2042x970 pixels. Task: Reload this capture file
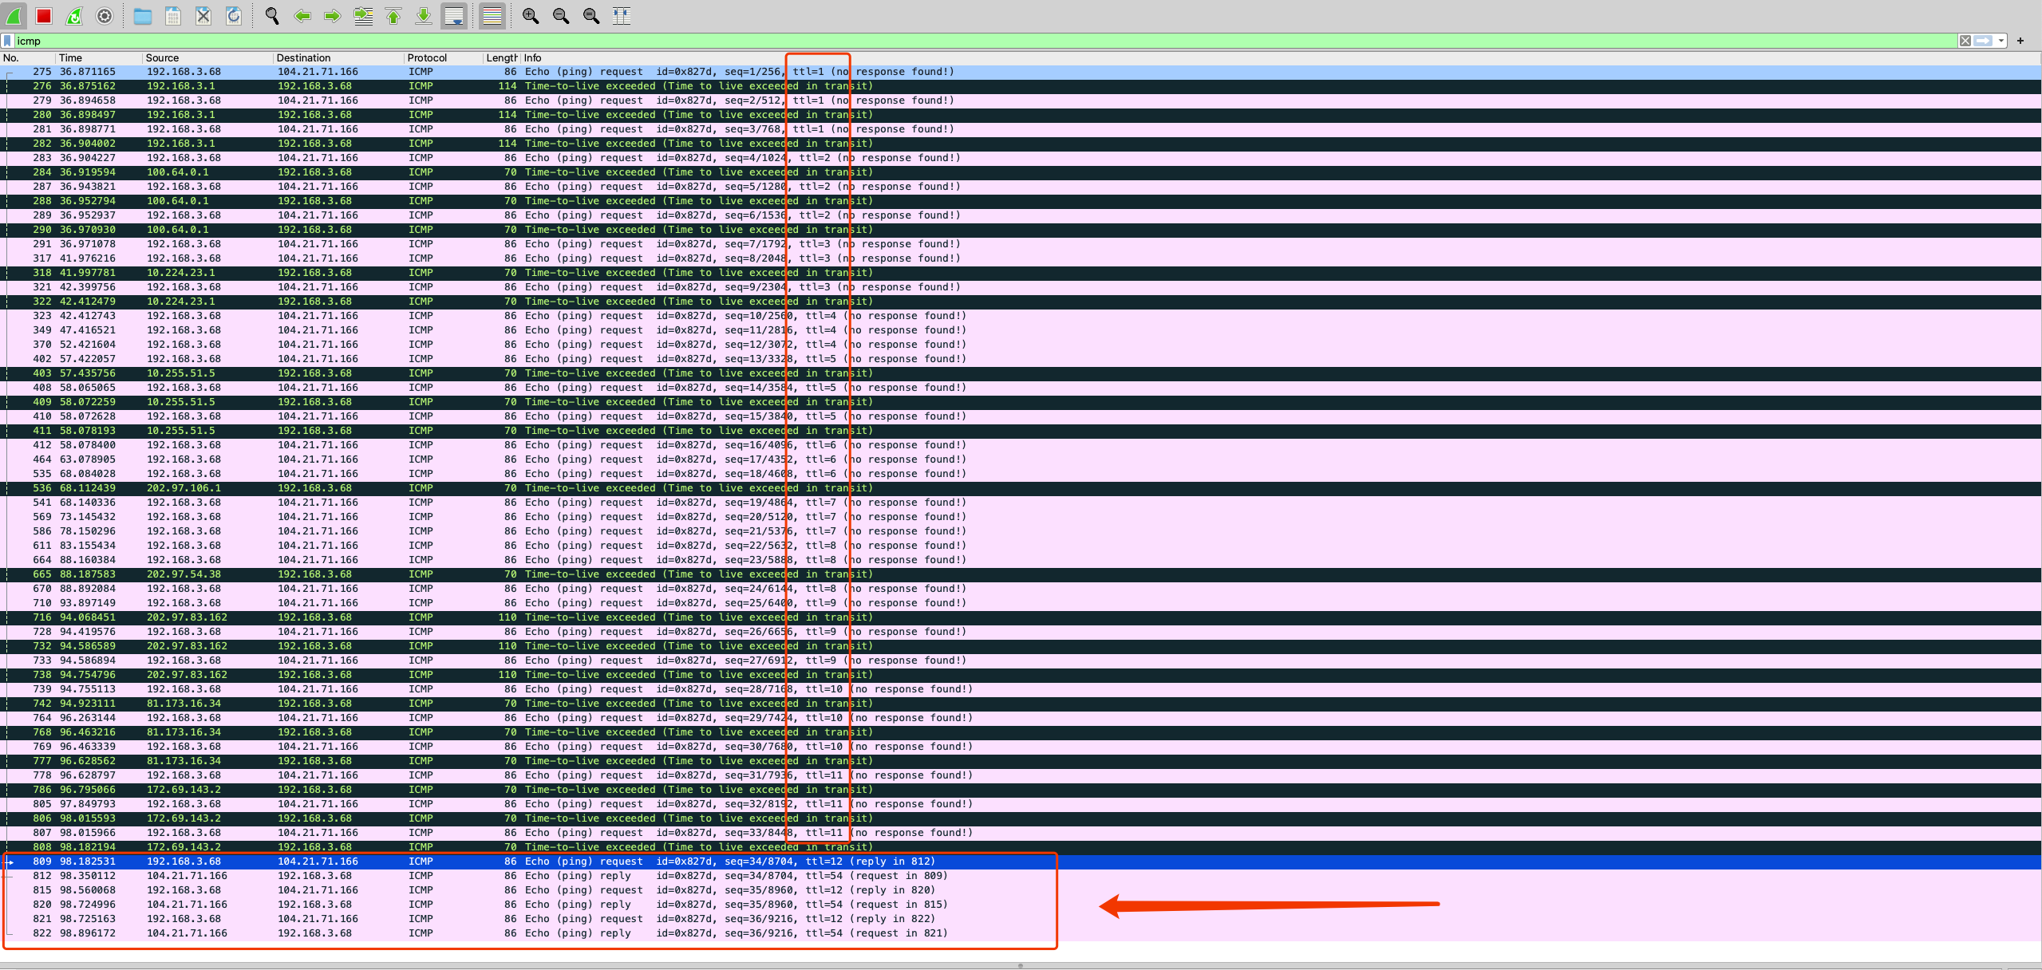234,16
